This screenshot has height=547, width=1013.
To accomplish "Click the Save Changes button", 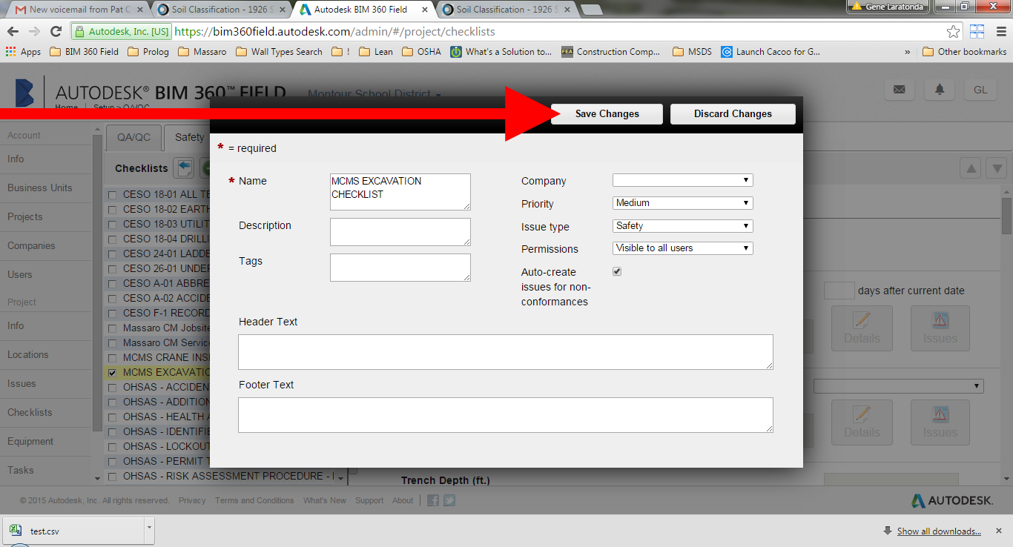I will pos(606,113).
